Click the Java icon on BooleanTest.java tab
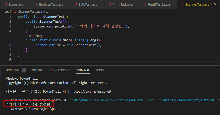This screenshot has width=220, height=115. pyautogui.click(x=36, y=4)
